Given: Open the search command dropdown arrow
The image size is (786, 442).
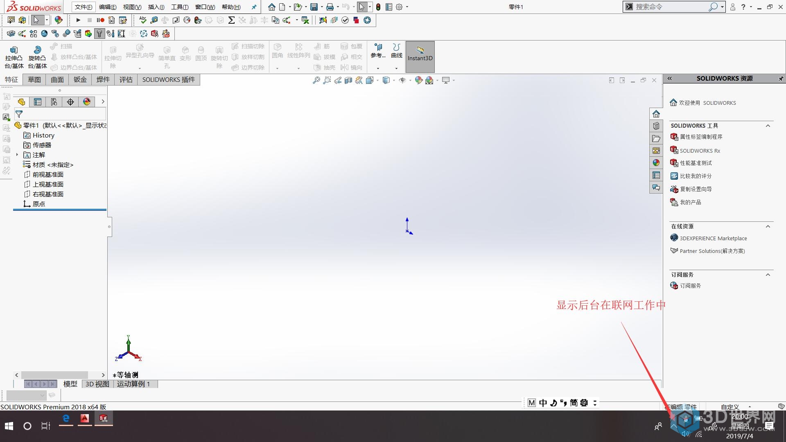Looking at the screenshot, I should click(722, 7).
